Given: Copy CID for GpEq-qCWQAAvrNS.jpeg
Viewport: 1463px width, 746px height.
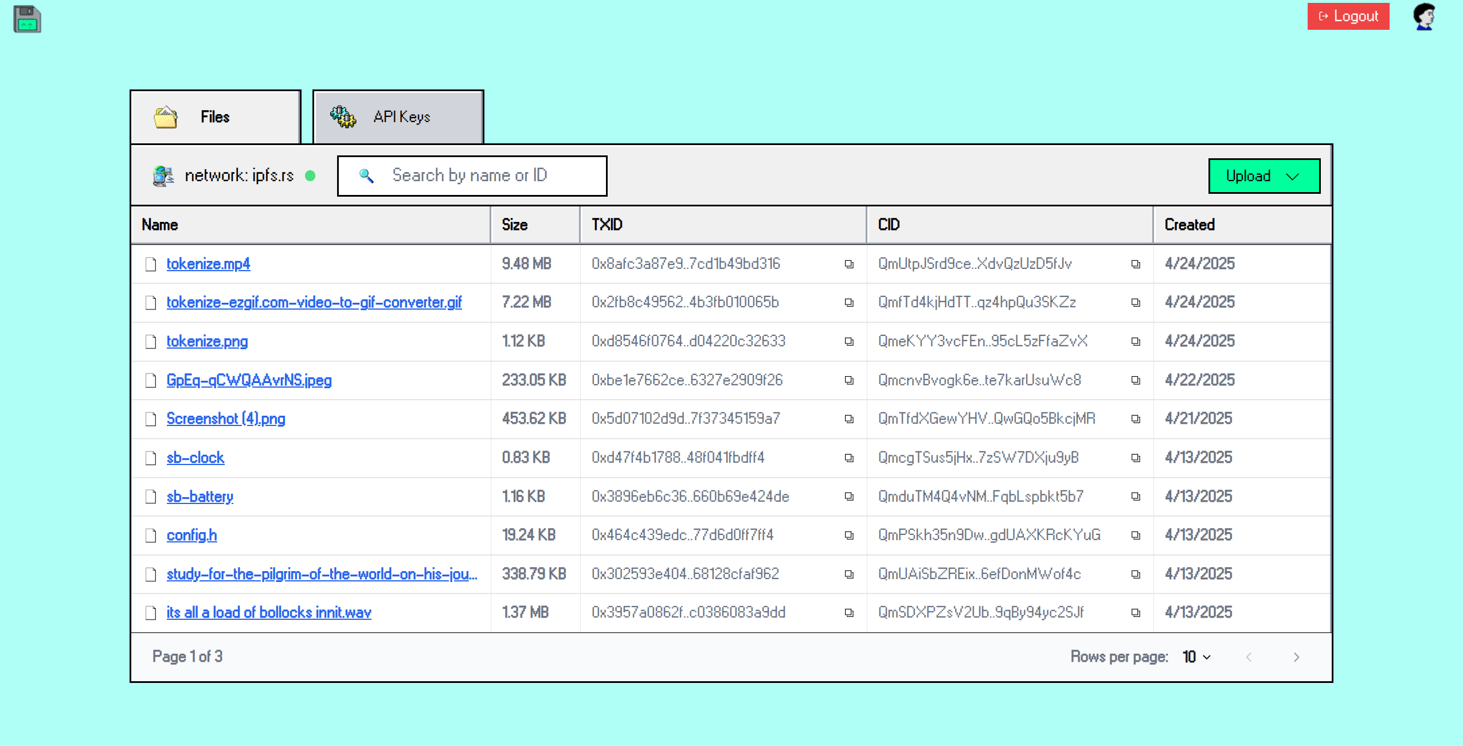Looking at the screenshot, I should (x=1136, y=381).
